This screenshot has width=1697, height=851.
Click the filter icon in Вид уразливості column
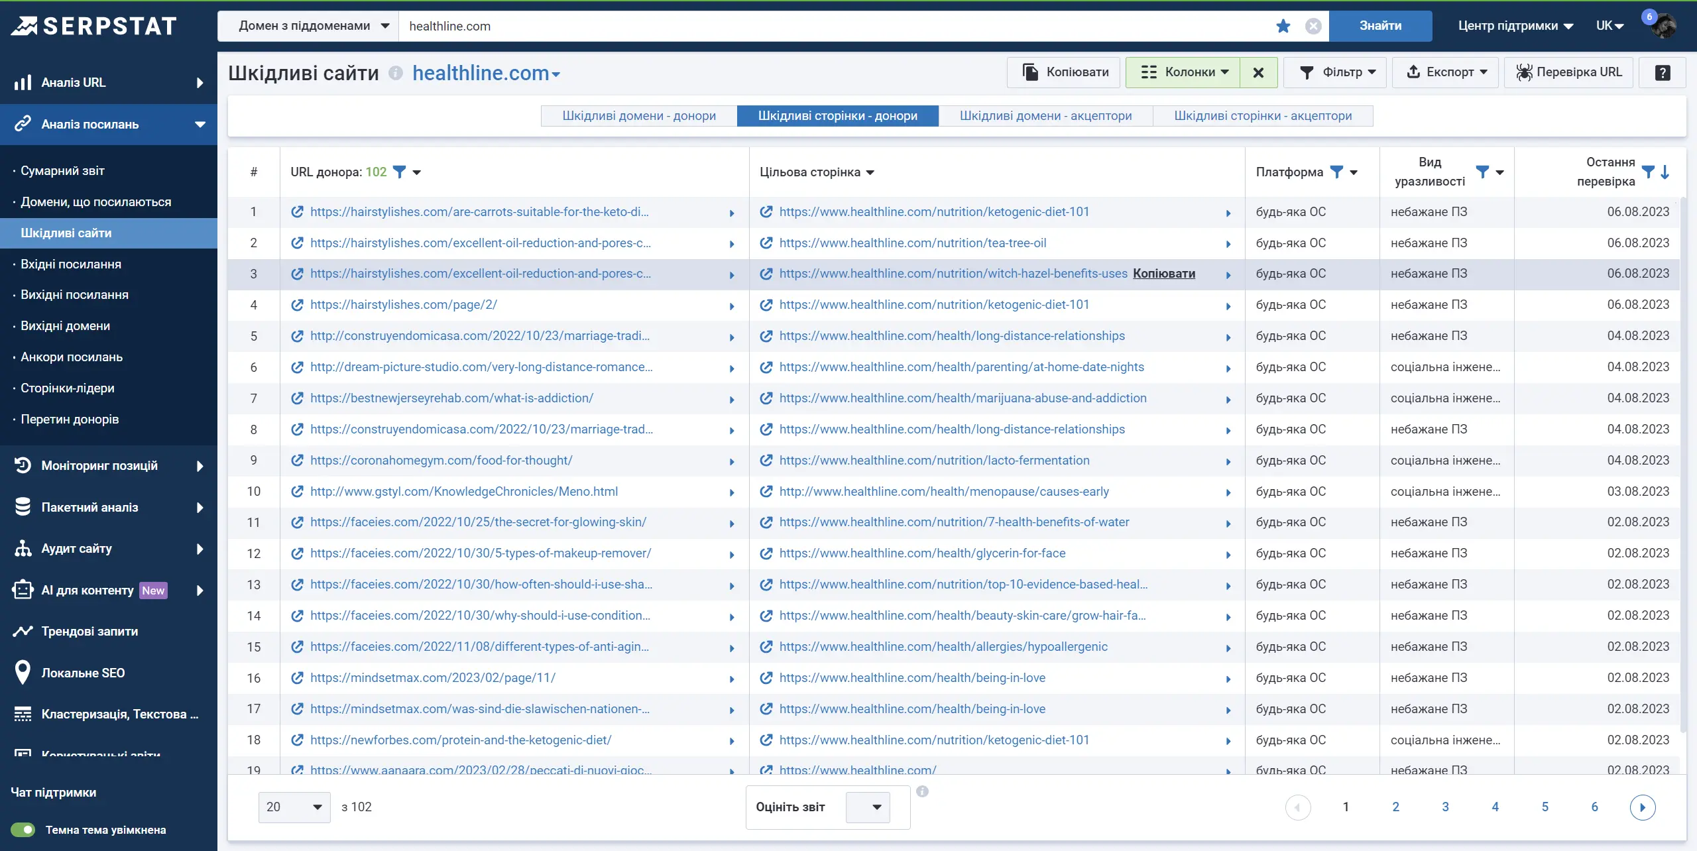tap(1483, 172)
